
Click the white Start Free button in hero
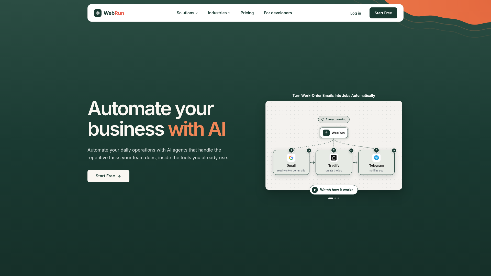coord(108,176)
